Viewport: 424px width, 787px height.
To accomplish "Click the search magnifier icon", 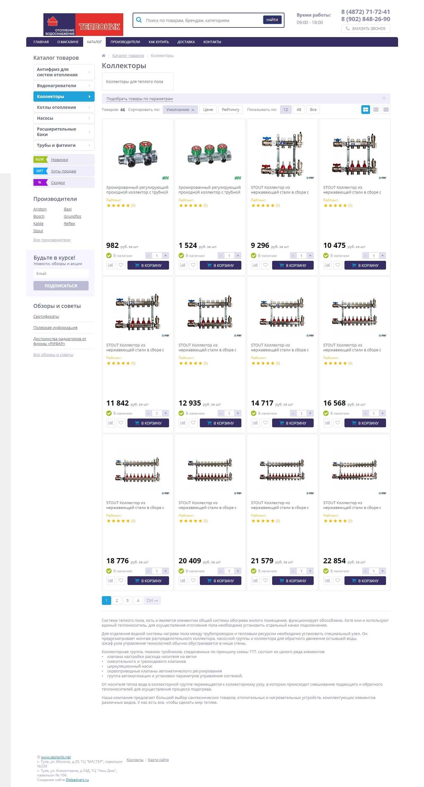I will (139, 20).
